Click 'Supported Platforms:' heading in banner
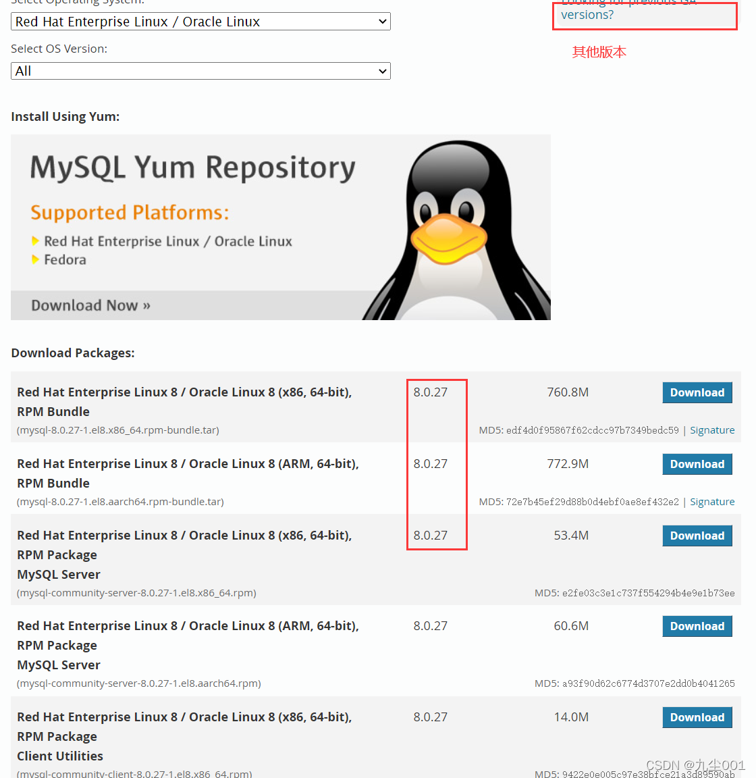756x778 pixels. click(x=130, y=212)
